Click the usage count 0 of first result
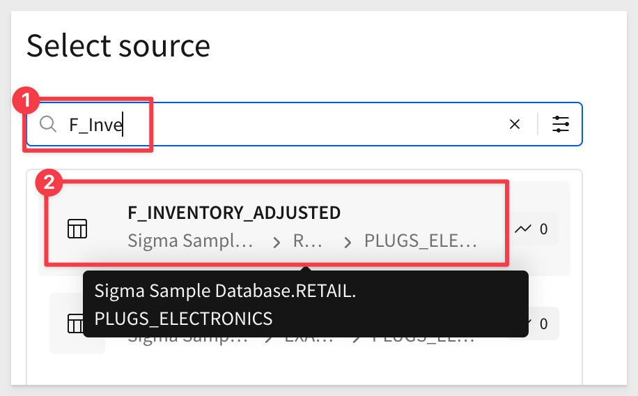 (543, 229)
